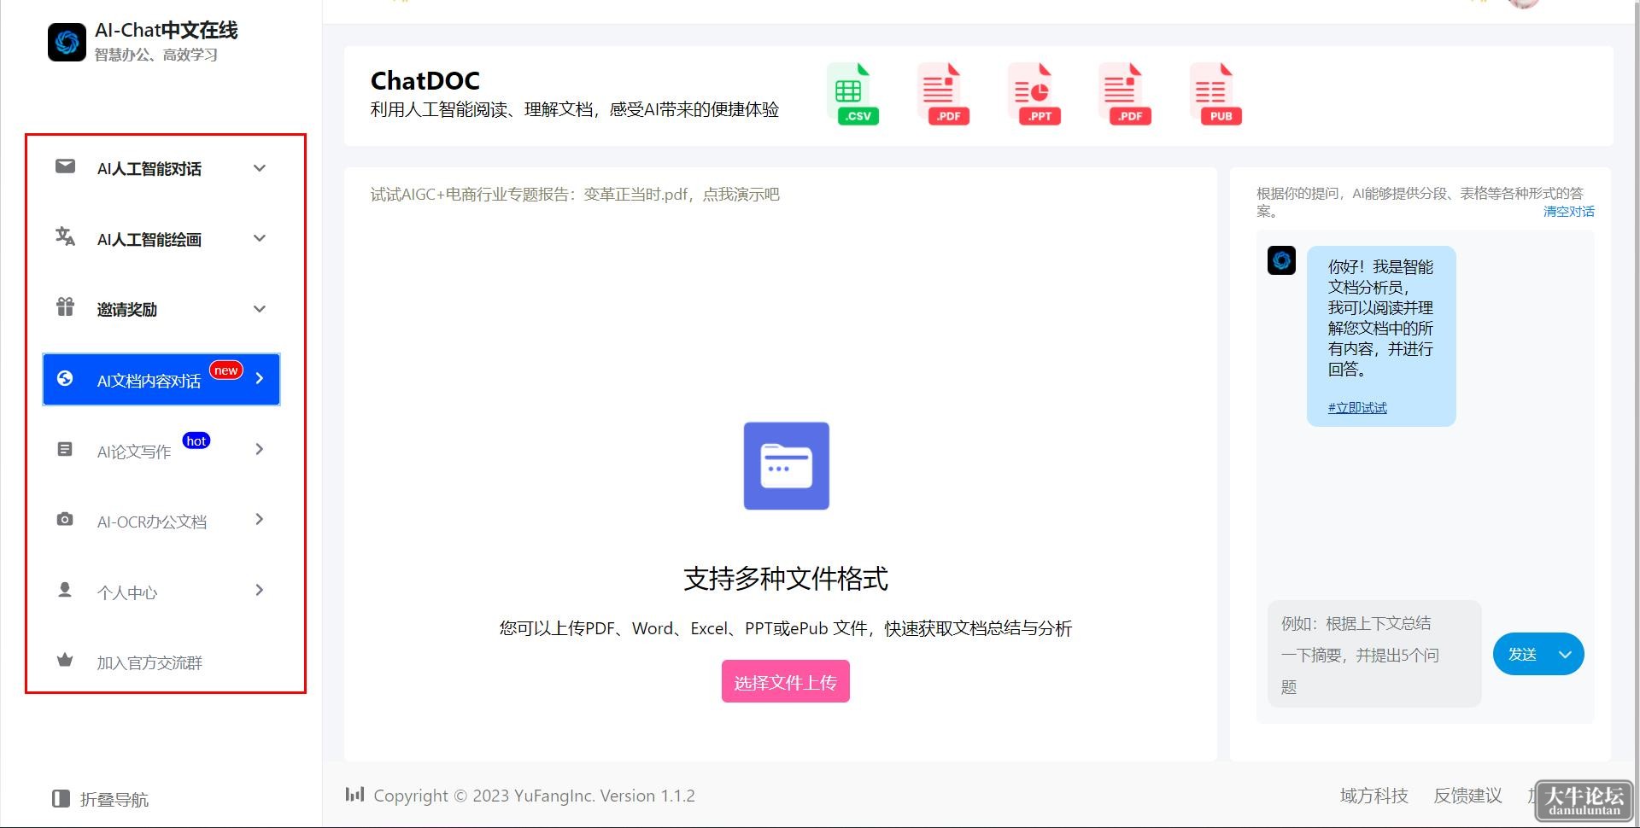Click the #立即试试 link

(1357, 408)
